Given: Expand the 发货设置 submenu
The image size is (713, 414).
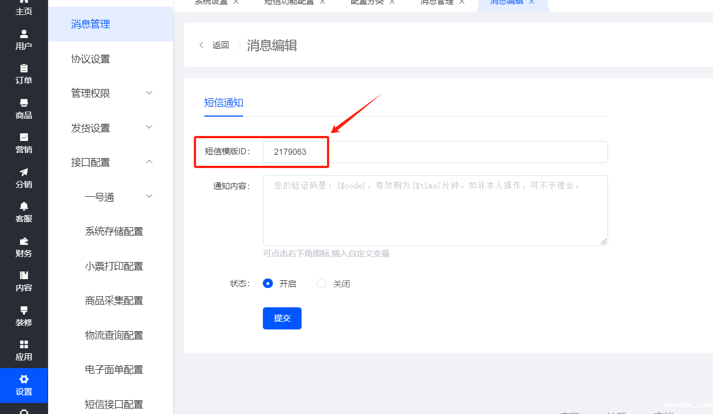Looking at the screenshot, I should click(110, 128).
